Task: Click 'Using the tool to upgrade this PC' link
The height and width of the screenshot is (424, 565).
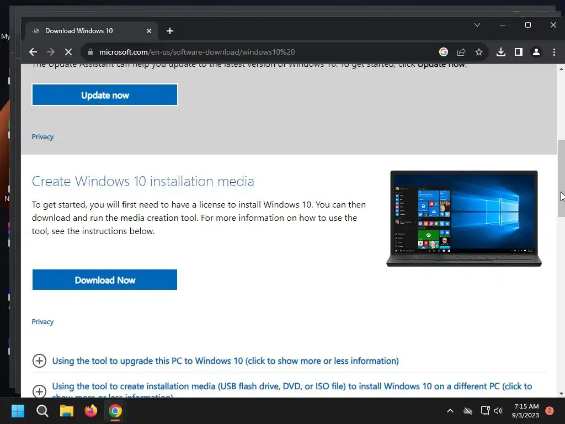Action: [x=225, y=361]
